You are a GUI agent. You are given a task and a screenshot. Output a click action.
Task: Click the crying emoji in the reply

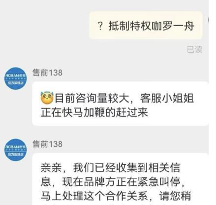[47, 98]
